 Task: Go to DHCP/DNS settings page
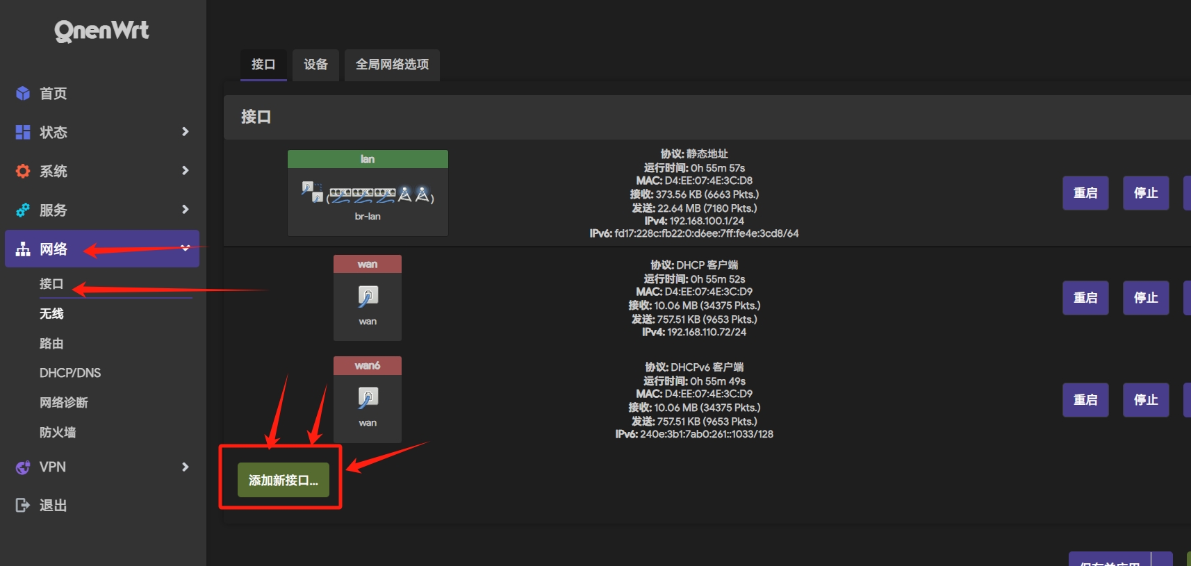click(70, 373)
